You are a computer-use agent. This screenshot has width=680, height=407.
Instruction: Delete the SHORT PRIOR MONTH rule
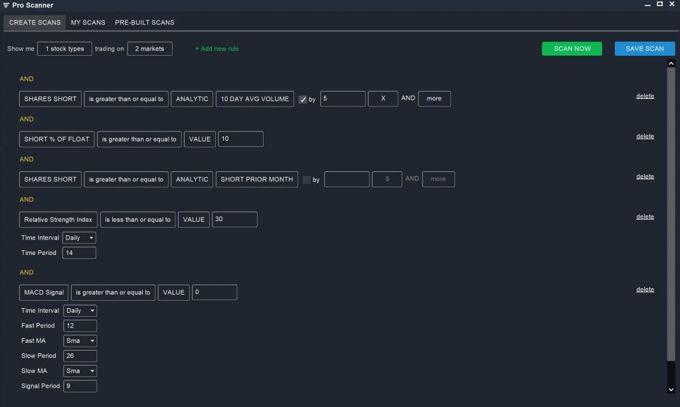coord(645,177)
